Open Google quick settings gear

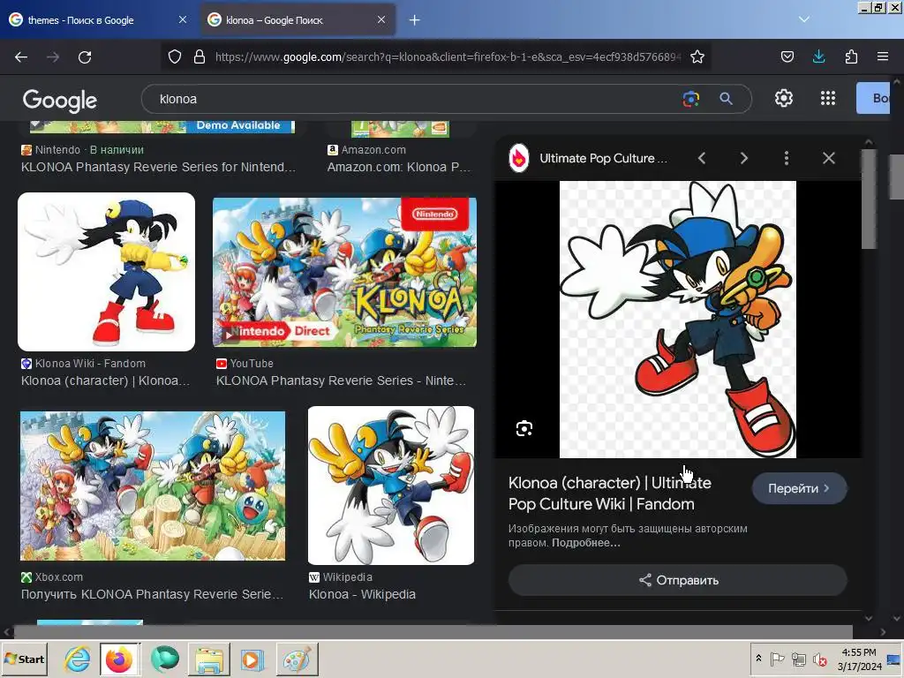(x=784, y=99)
